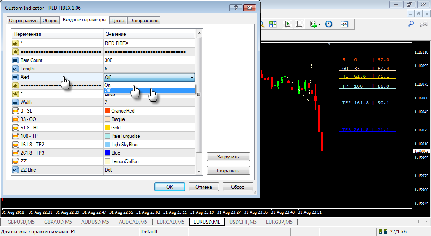Screen dimensions: 431x236
Task: Click the 100 - TP color type icon
Action: (x=16, y=136)
